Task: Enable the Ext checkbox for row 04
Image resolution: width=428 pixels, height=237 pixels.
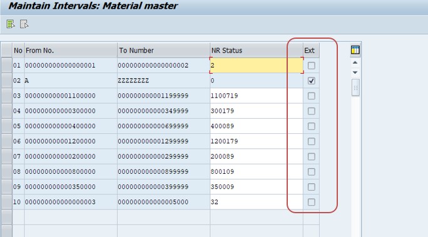Action: [311, 111]
